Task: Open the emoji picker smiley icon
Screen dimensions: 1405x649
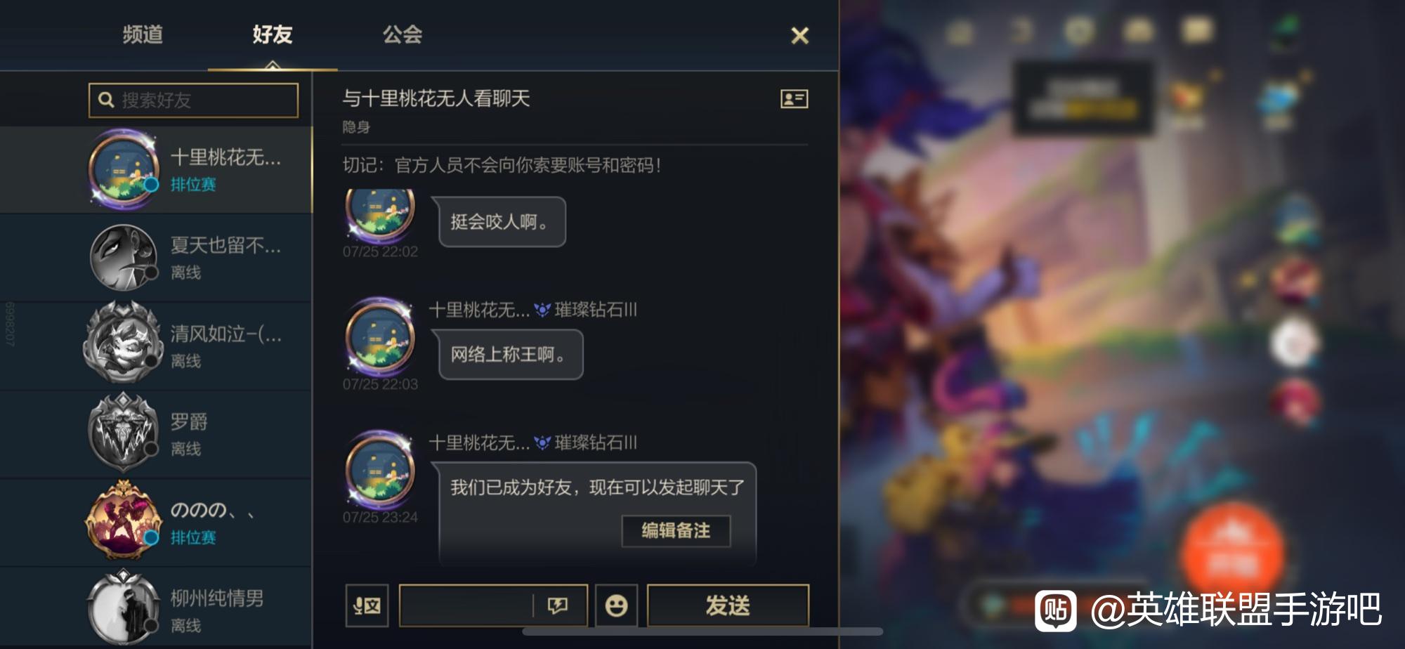Action: click(x=616, y=605)
